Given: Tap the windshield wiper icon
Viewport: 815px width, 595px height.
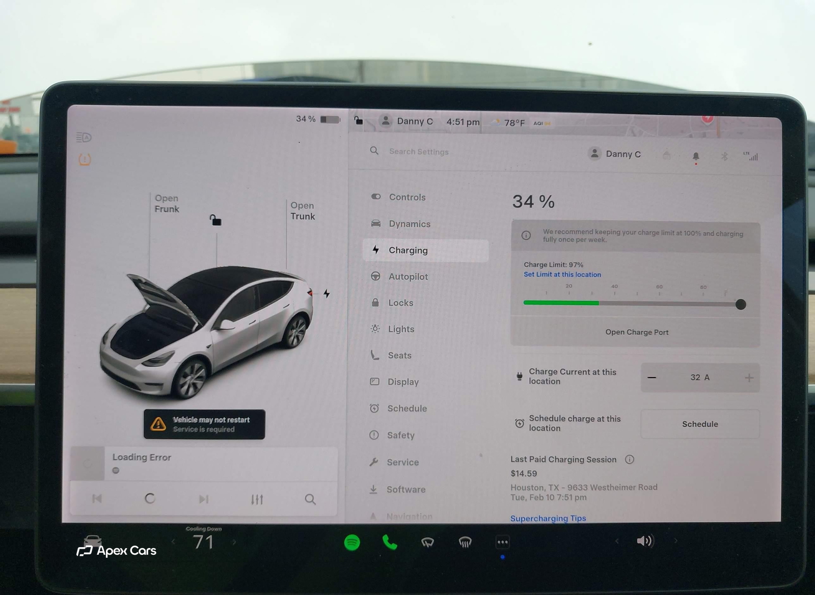Looking at the screenshot, I should tap(427, 542).
